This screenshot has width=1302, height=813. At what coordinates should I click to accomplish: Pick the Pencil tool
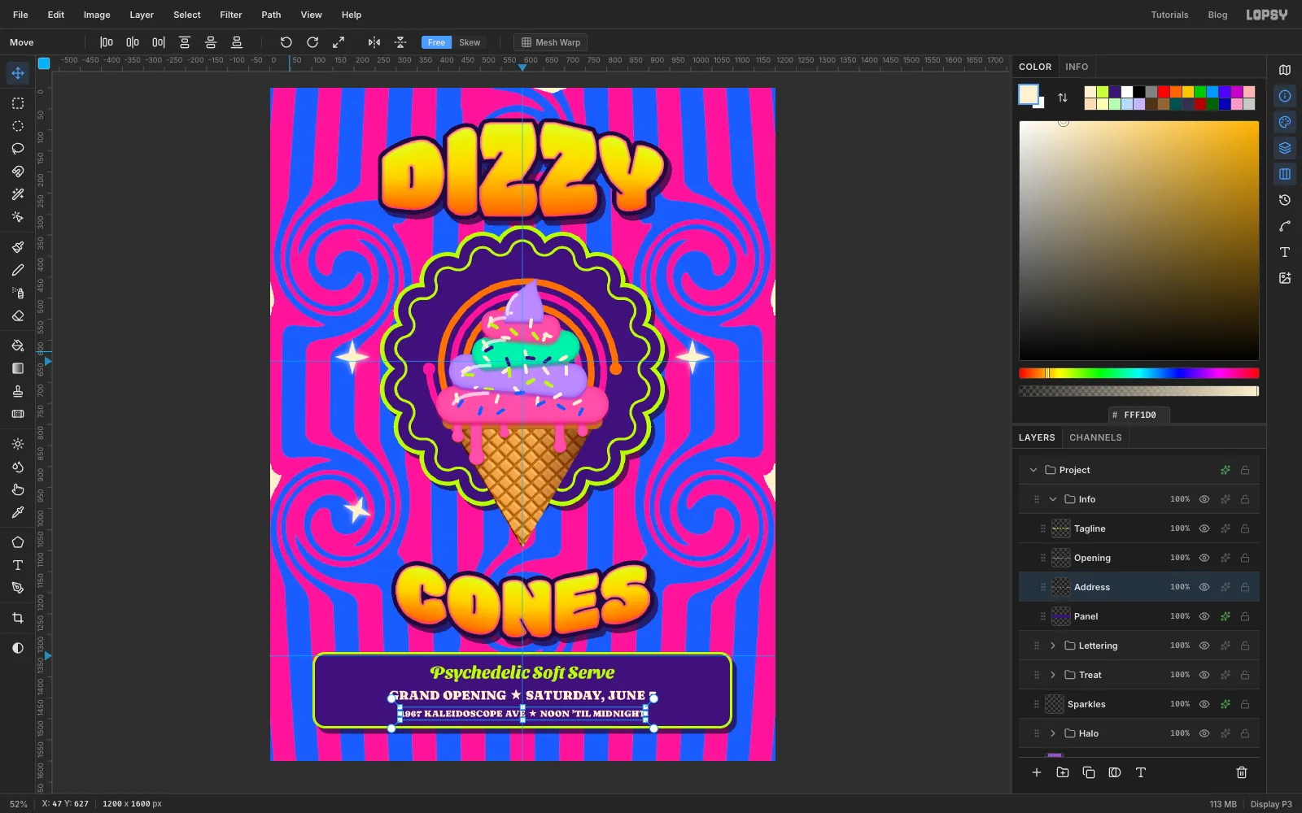click(18, 270)
